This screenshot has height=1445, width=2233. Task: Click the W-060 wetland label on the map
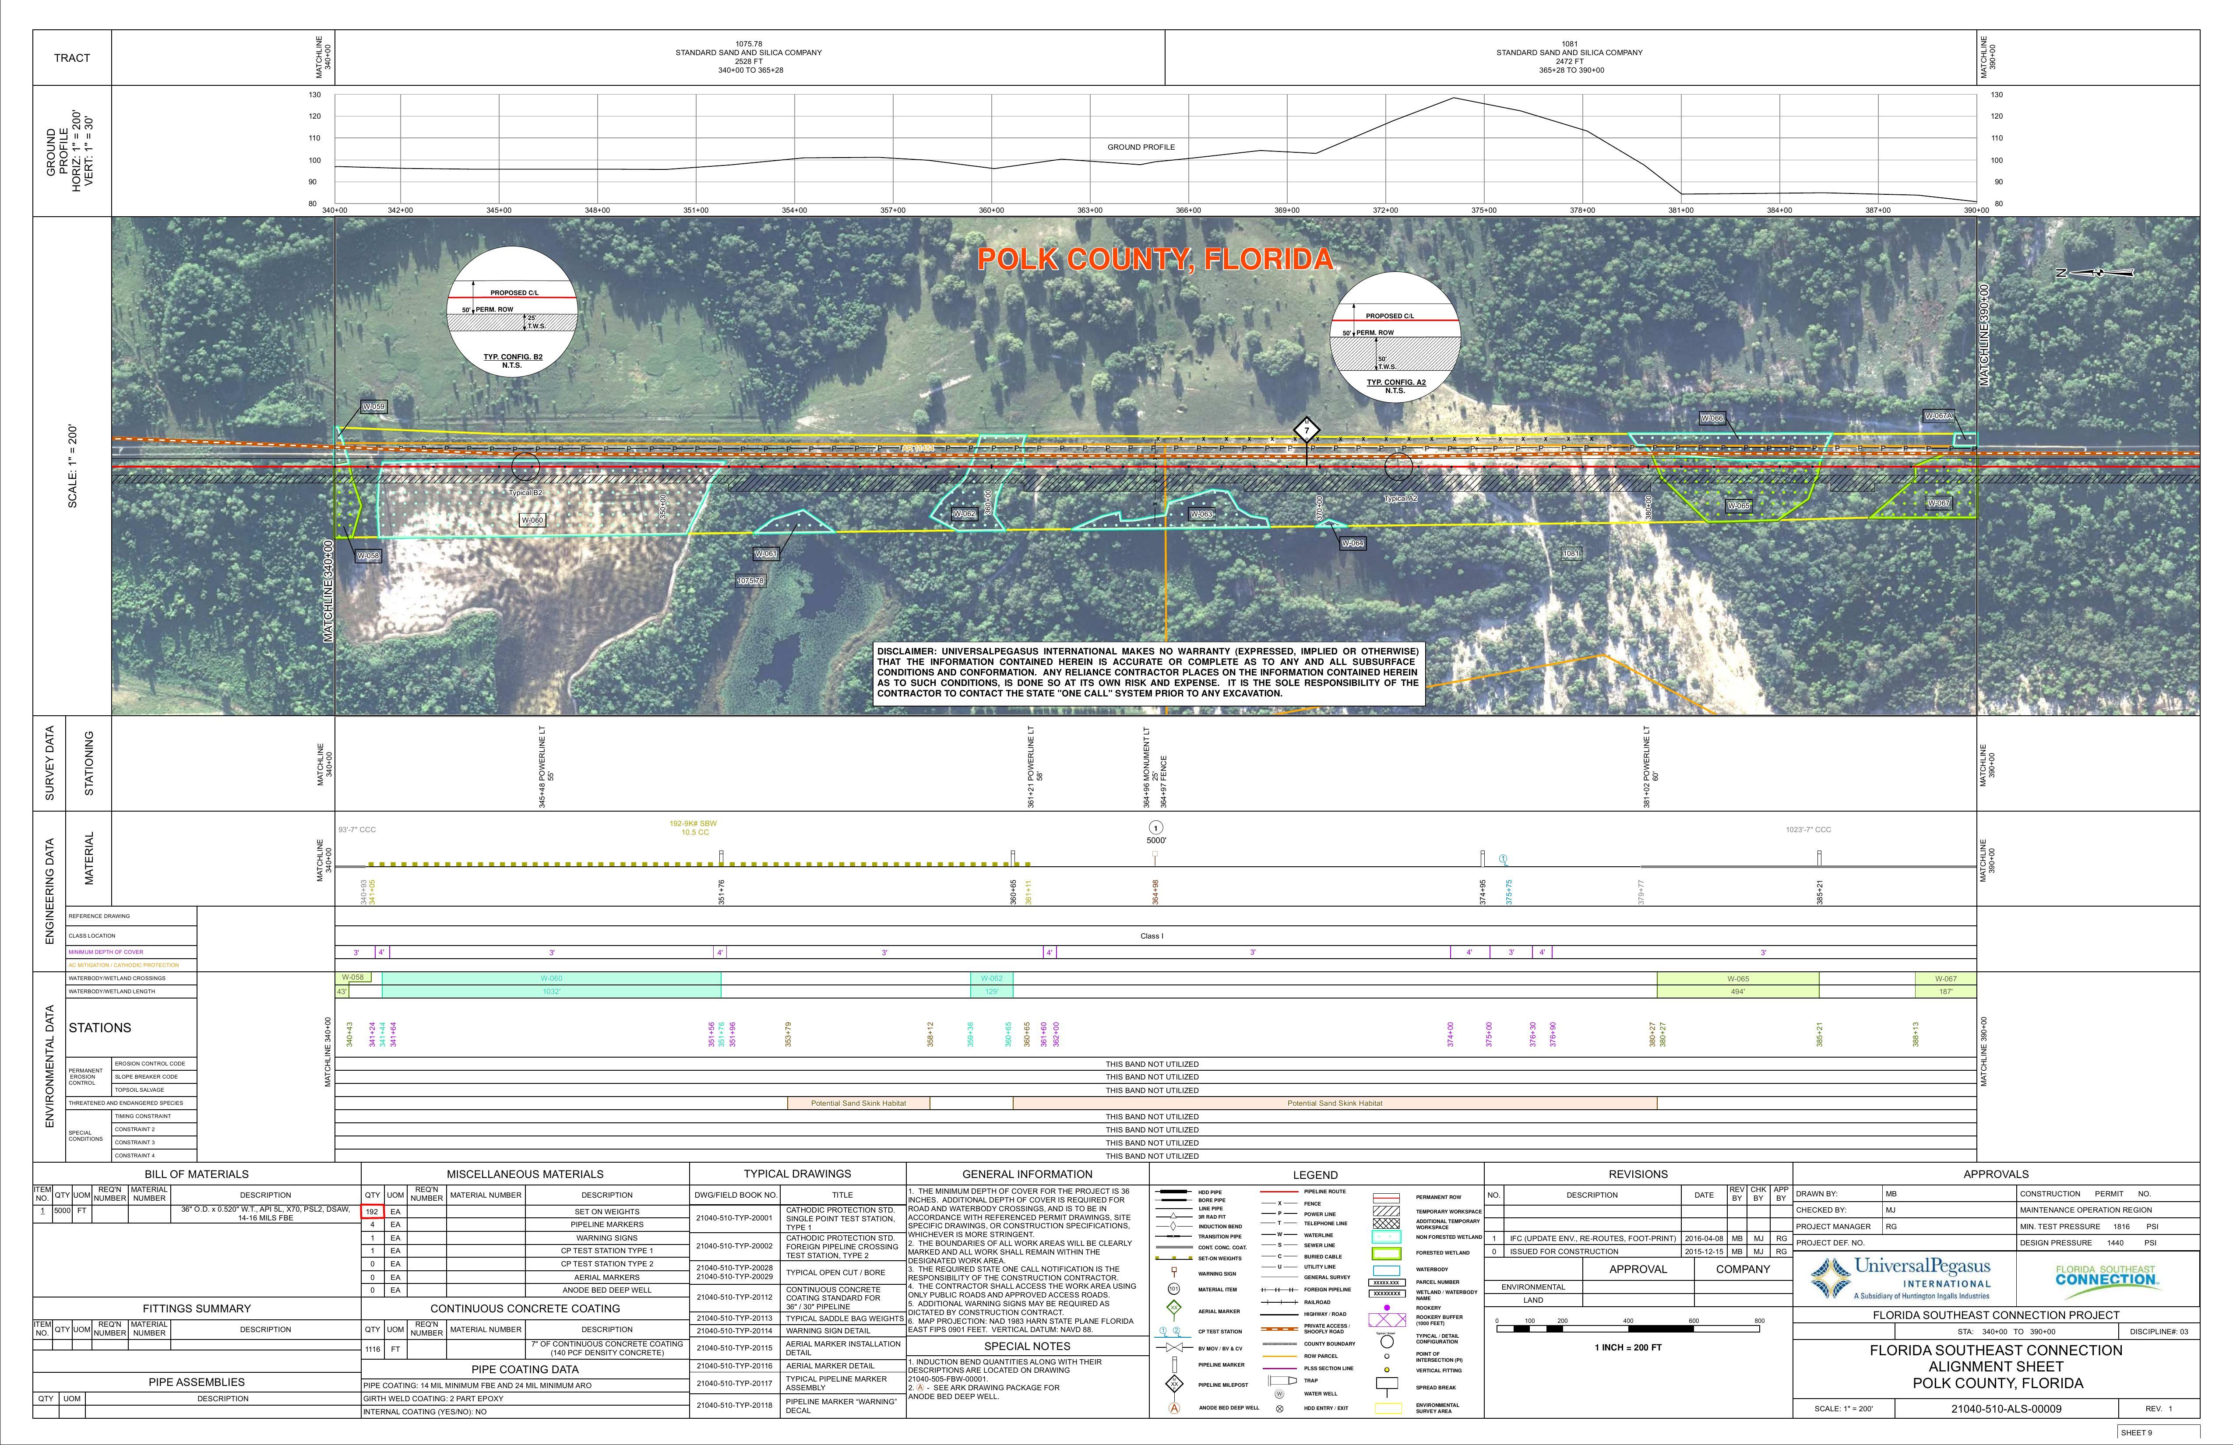[532, 520]
